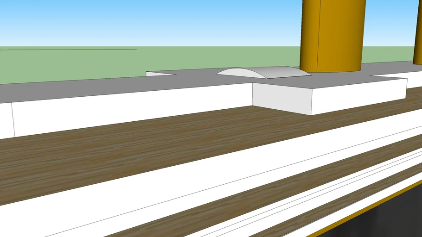Click the narrow white wall segment at far left

click(5, 120)
